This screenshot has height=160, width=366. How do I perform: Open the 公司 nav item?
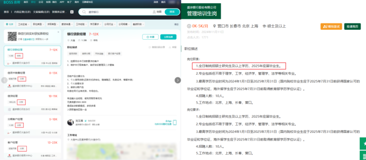(41, 2)
